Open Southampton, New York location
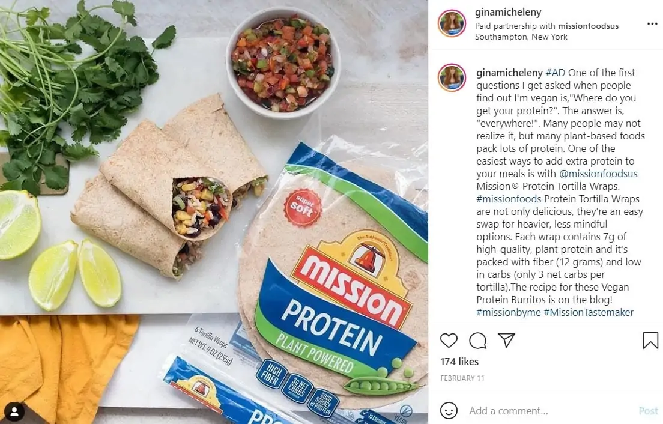The width and height of the screenshot is (663, 424). (521, 37)
